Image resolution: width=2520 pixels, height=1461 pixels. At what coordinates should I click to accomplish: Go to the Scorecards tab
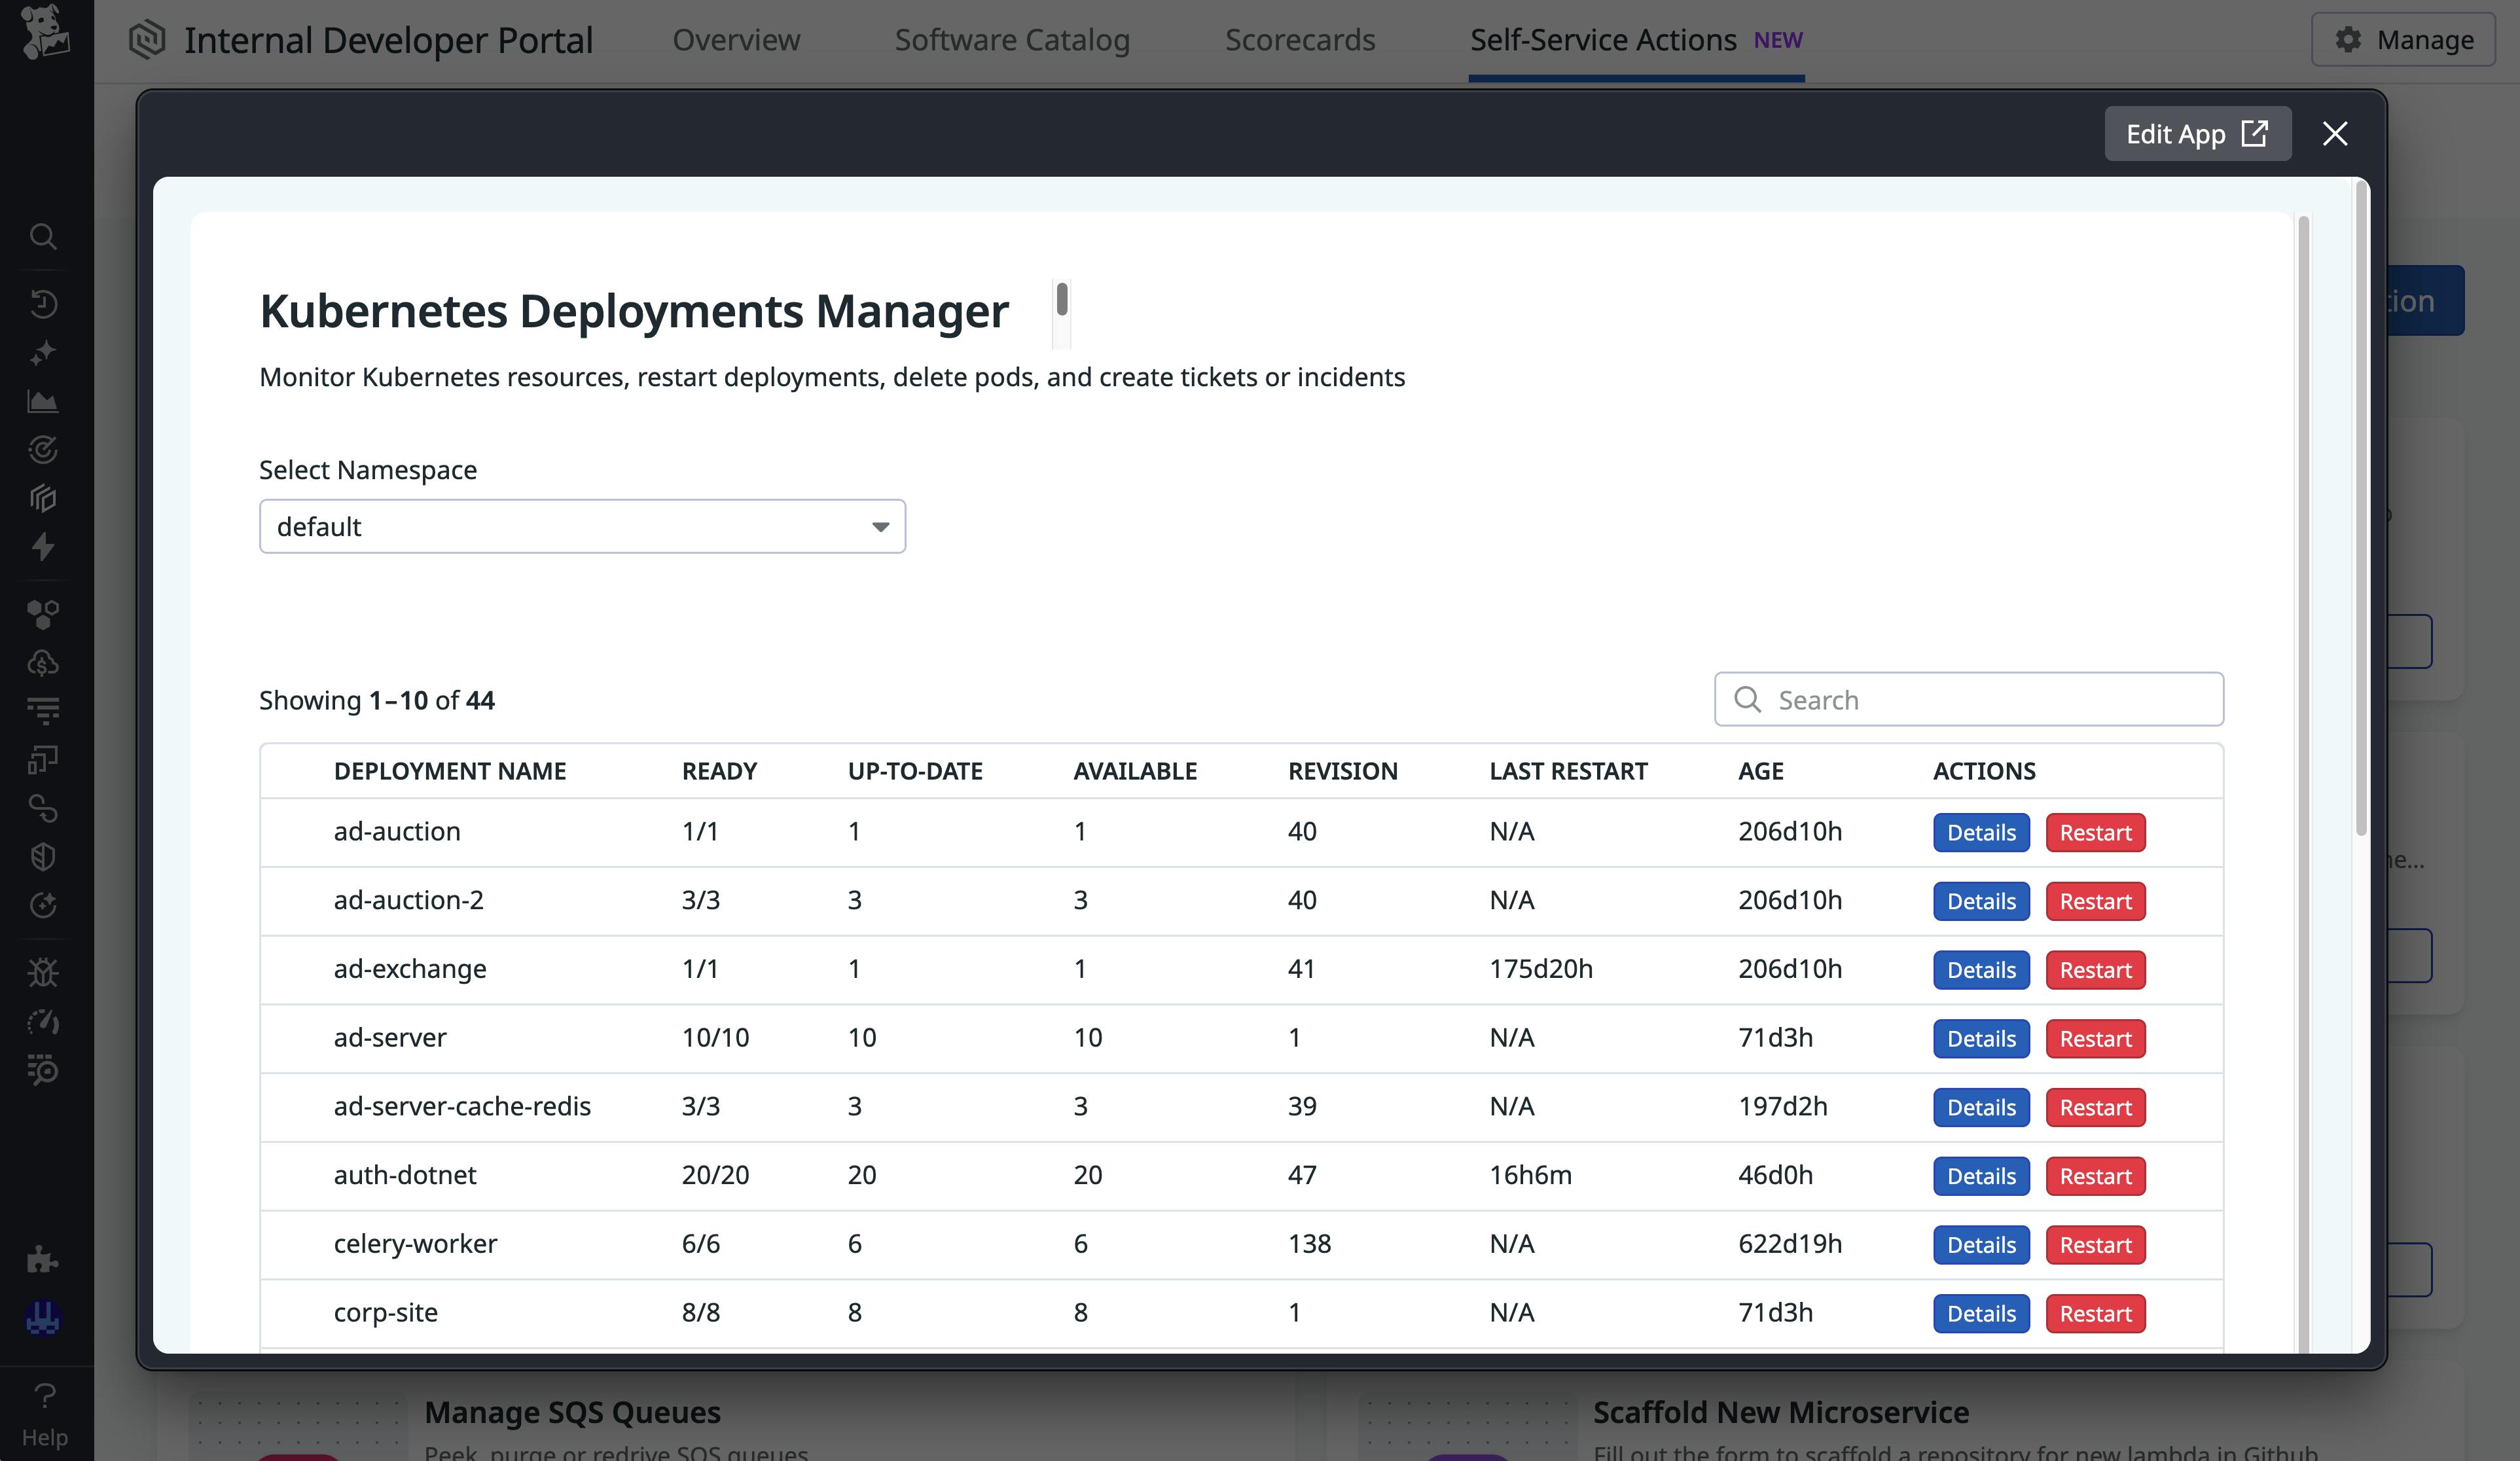tap(1300, 40)
